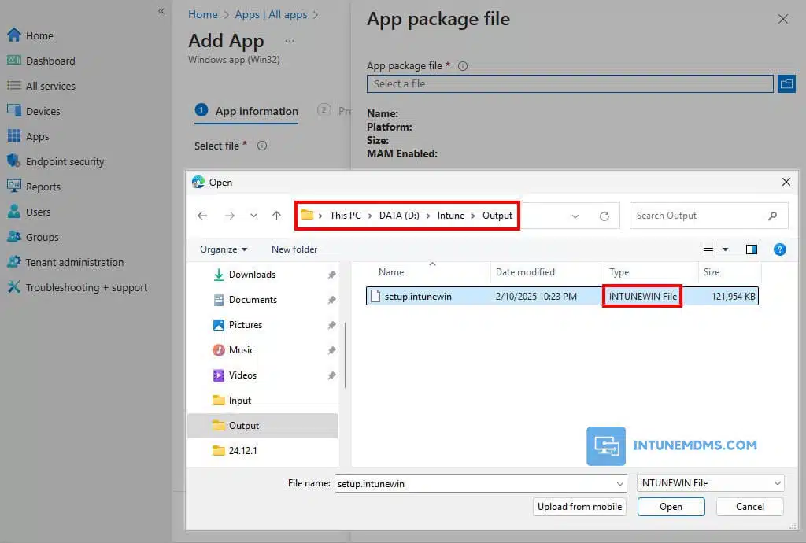Click the All services list icon

click(x=14, y=85)
